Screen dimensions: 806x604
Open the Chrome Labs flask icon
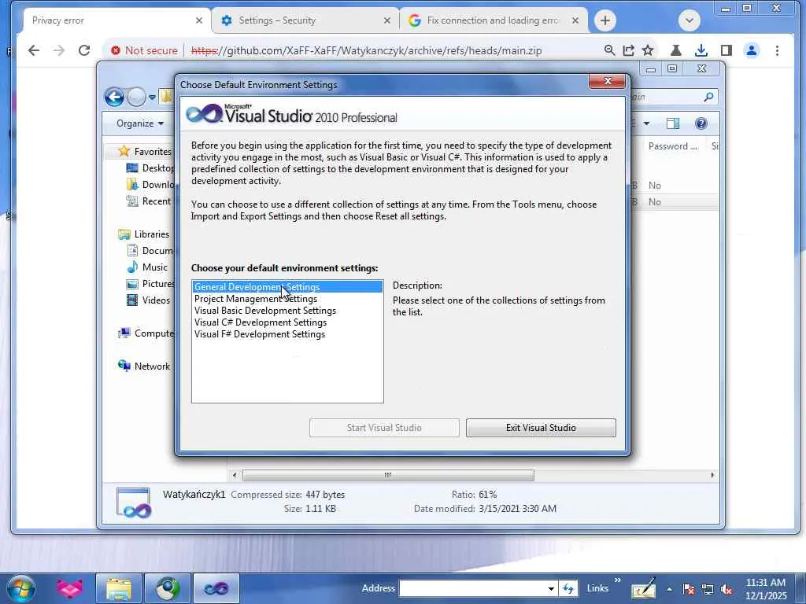click(x=676, y=50)
